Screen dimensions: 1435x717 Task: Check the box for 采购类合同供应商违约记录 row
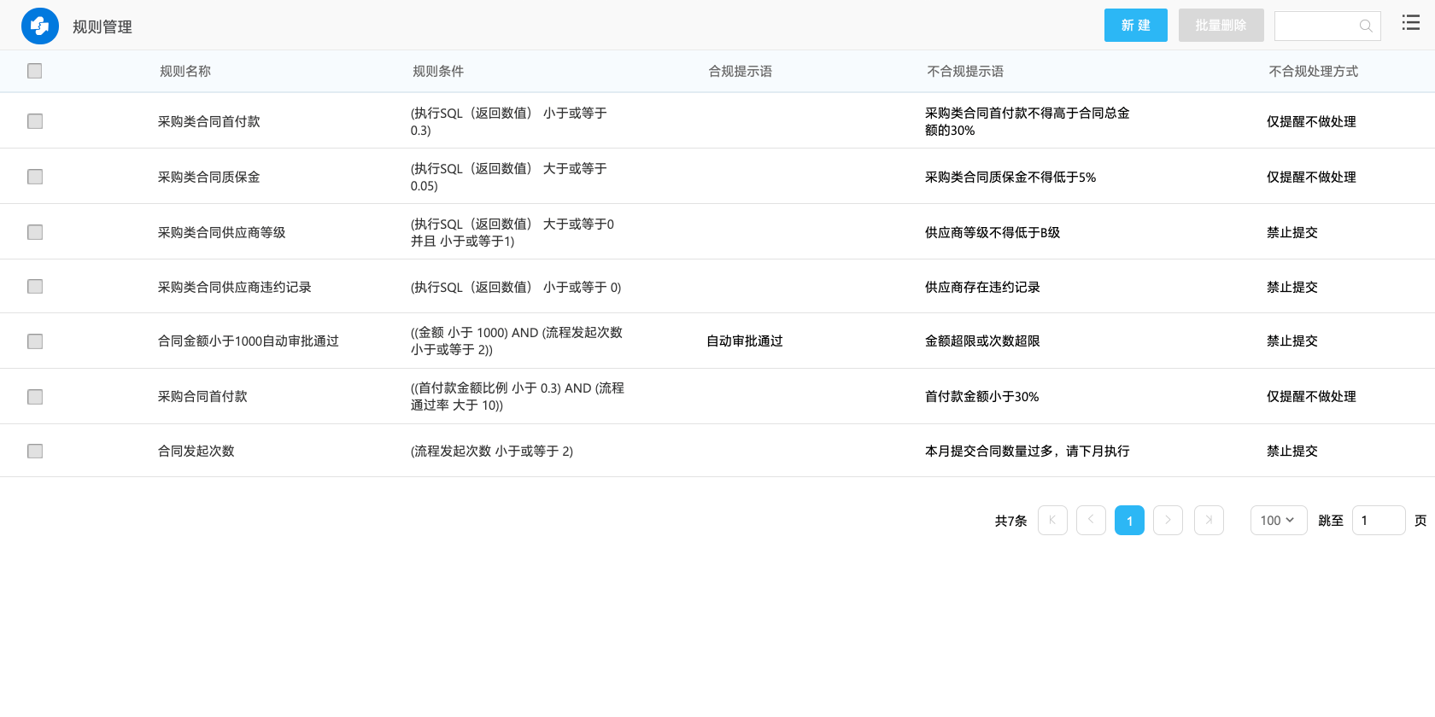click(x=35, y=287)
